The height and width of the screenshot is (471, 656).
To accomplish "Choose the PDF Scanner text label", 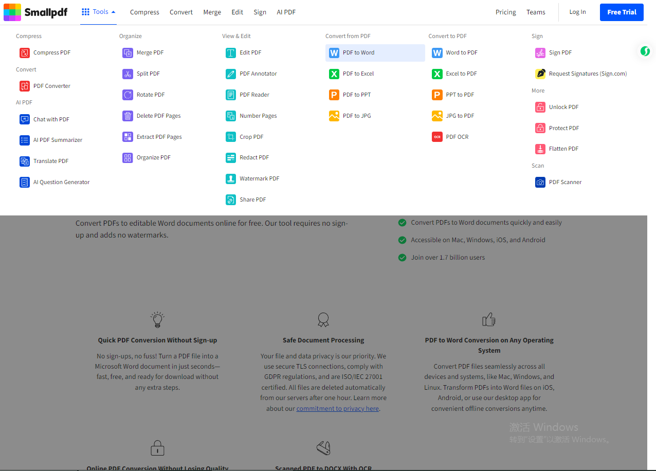I will (566, 182).
